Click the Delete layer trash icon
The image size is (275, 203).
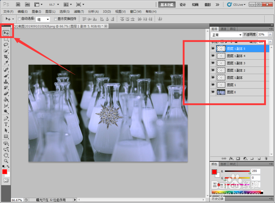266,158
